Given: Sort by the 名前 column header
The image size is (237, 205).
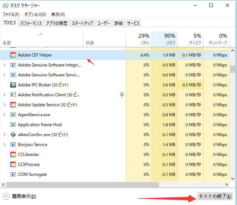Looking at the screenshot, I should (x=42, y=40).
